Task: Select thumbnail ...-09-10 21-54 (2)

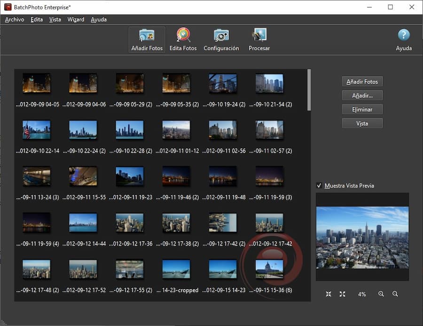Action: pos(269,83)
